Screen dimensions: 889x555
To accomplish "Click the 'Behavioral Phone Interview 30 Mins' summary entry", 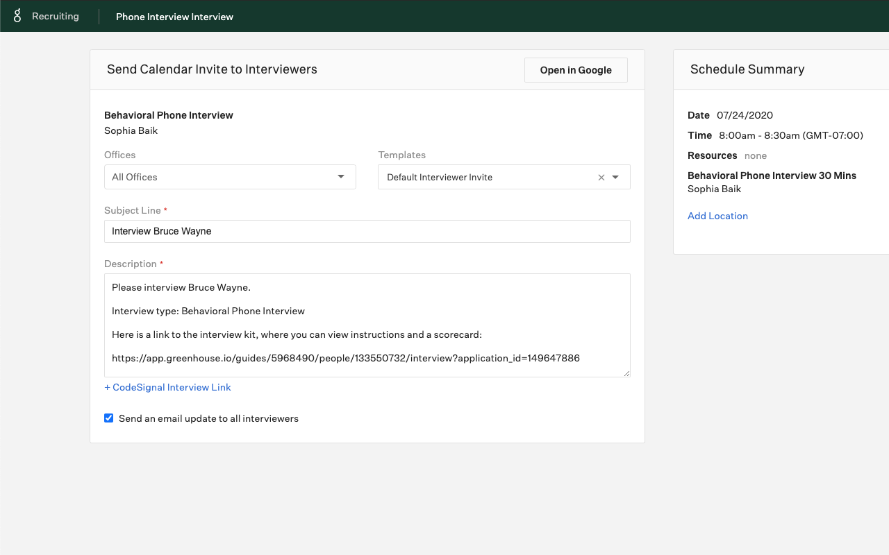I will 772,176.
